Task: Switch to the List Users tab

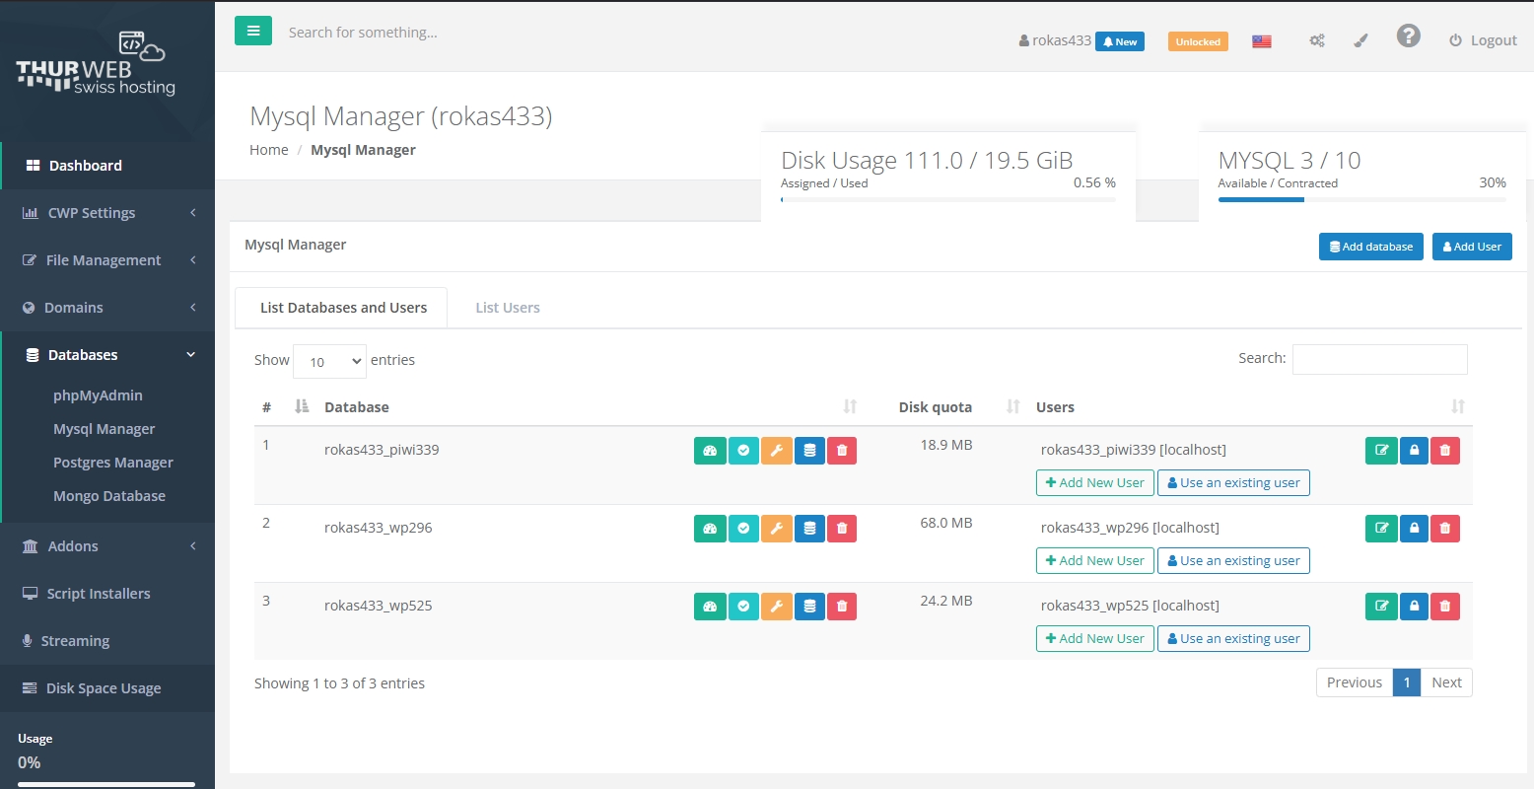Action: click(508, 308)
